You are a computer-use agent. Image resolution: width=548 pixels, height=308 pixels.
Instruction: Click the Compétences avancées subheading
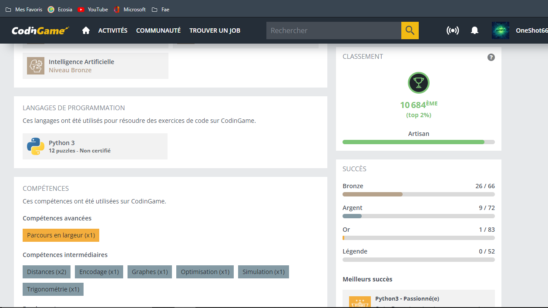[x=57, y=218]
